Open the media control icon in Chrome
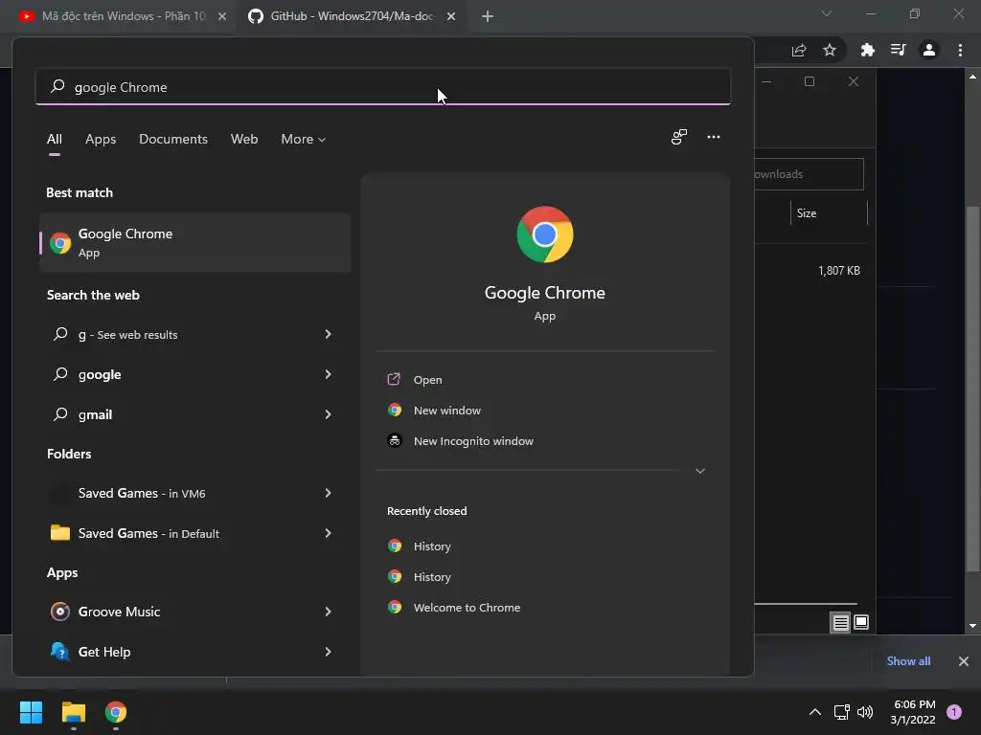Screen dimensions: 981x735 898,50
